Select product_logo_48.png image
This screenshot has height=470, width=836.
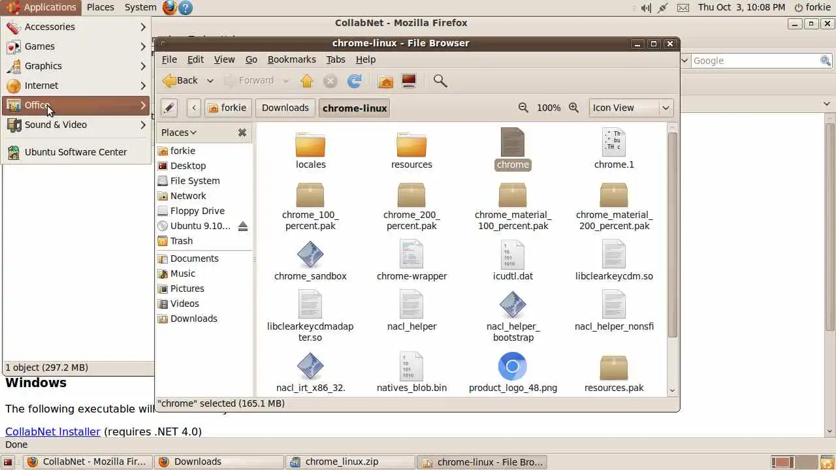(x=513, y=373)
